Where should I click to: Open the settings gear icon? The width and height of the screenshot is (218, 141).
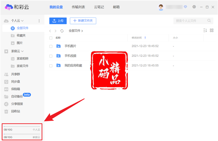click(194, 7)
